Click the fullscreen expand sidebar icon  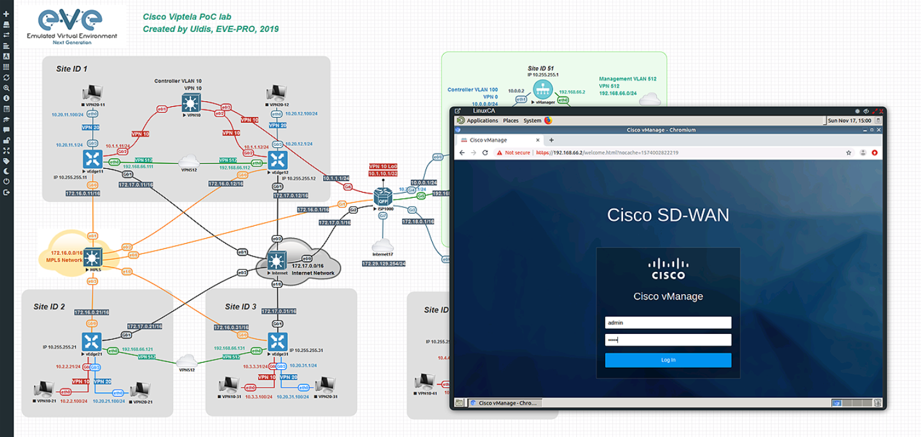(6, 150)
